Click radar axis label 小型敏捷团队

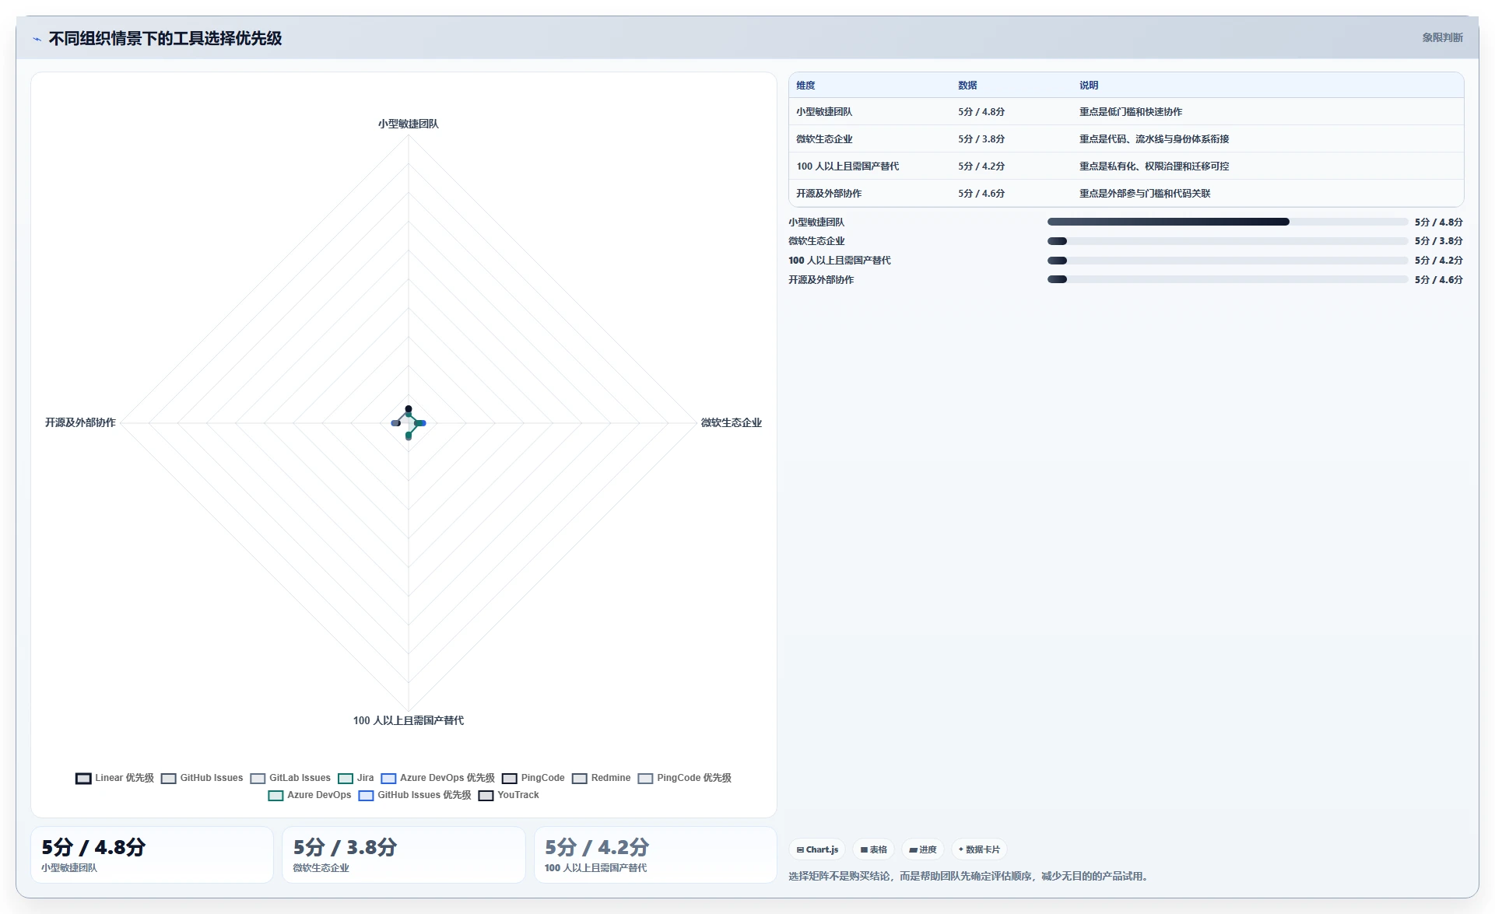[409, 124]
